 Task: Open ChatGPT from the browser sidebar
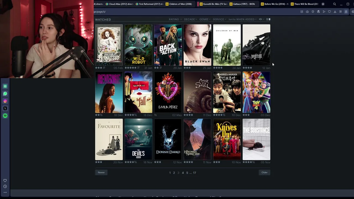click(x=5, y=86)
